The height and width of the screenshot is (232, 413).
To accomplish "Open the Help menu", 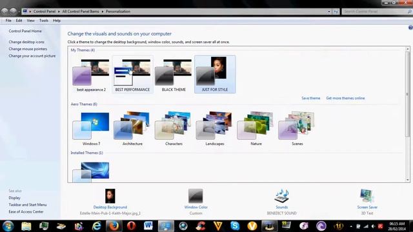I will (57, 21).
